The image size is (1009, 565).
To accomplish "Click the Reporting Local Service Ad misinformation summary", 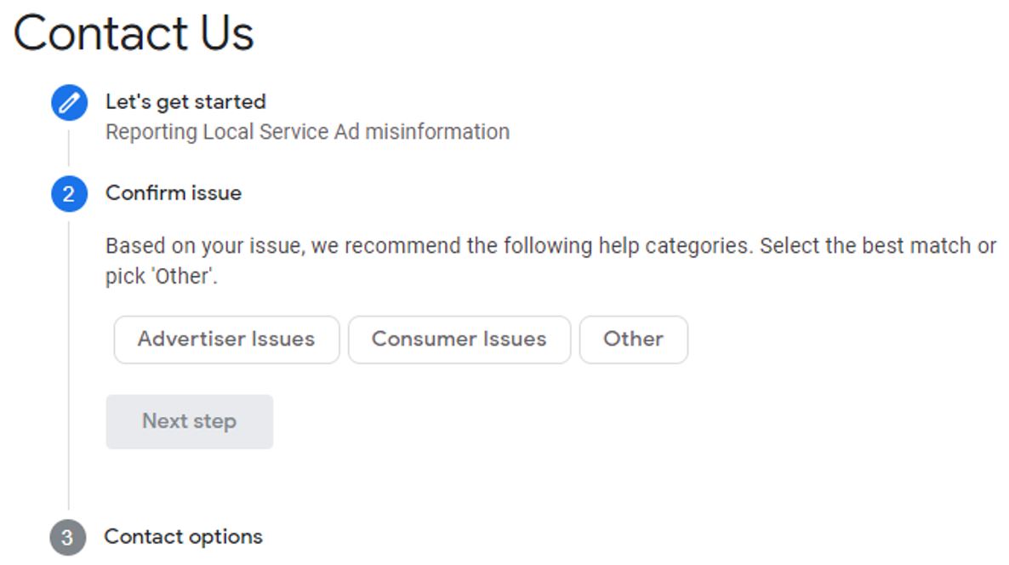I will pos(308,132).
